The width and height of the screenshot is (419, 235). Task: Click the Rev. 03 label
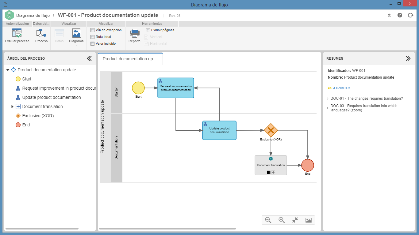pyautogui.click(x=175, y=16)
